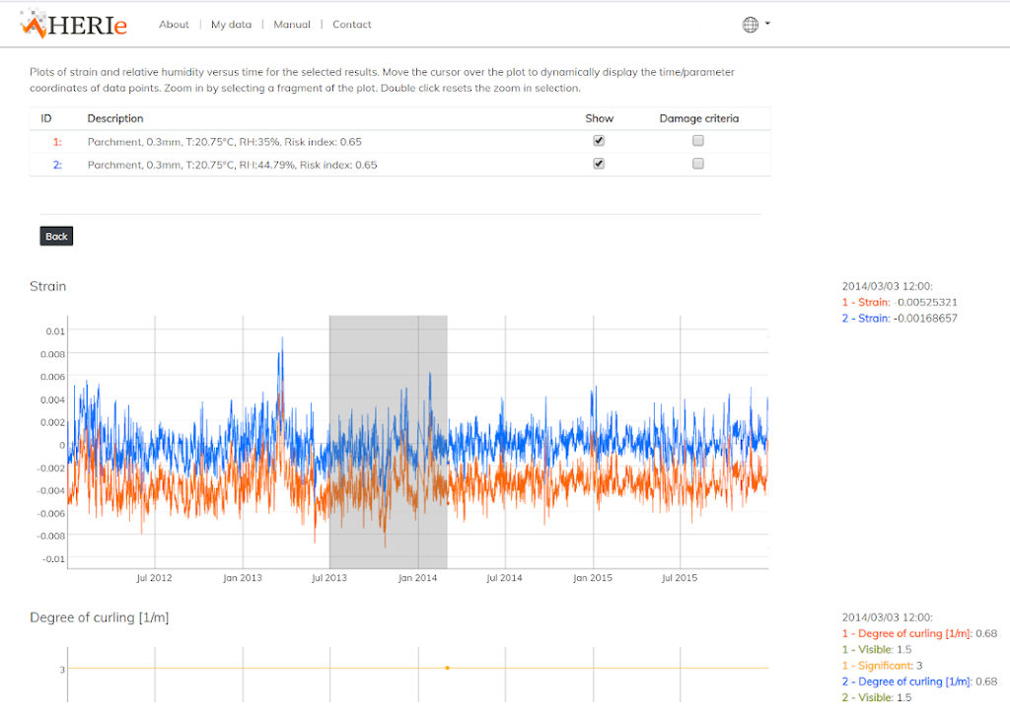
Task: Open the Manual page
Action: [x=292, y=25]
